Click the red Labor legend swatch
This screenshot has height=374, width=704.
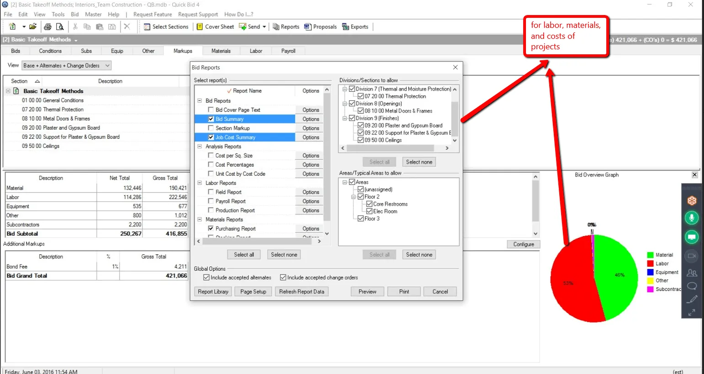650,263
